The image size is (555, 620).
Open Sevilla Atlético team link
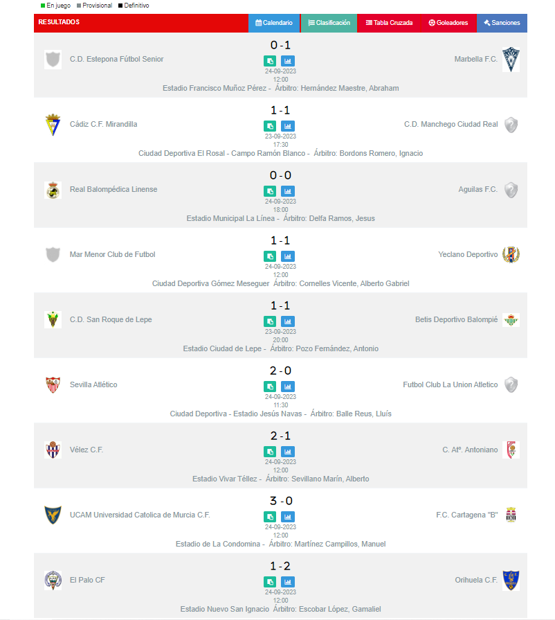[x=93, y=385]
